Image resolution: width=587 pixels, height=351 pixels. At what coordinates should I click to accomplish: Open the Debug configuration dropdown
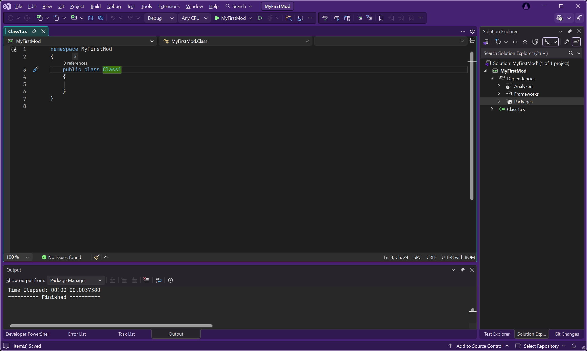(x=160, y=18)
